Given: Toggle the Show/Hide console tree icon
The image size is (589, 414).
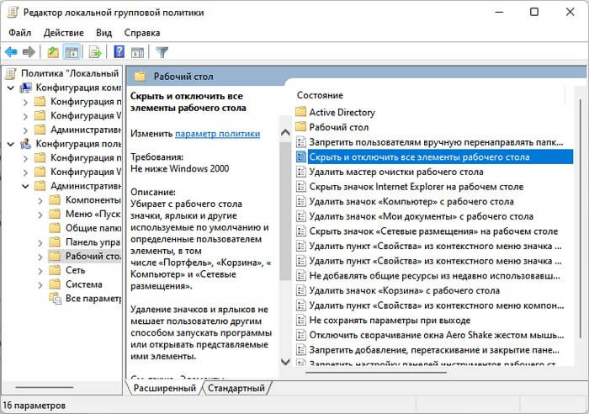Looking at the screenshot, I should click(x=72, y=52).
